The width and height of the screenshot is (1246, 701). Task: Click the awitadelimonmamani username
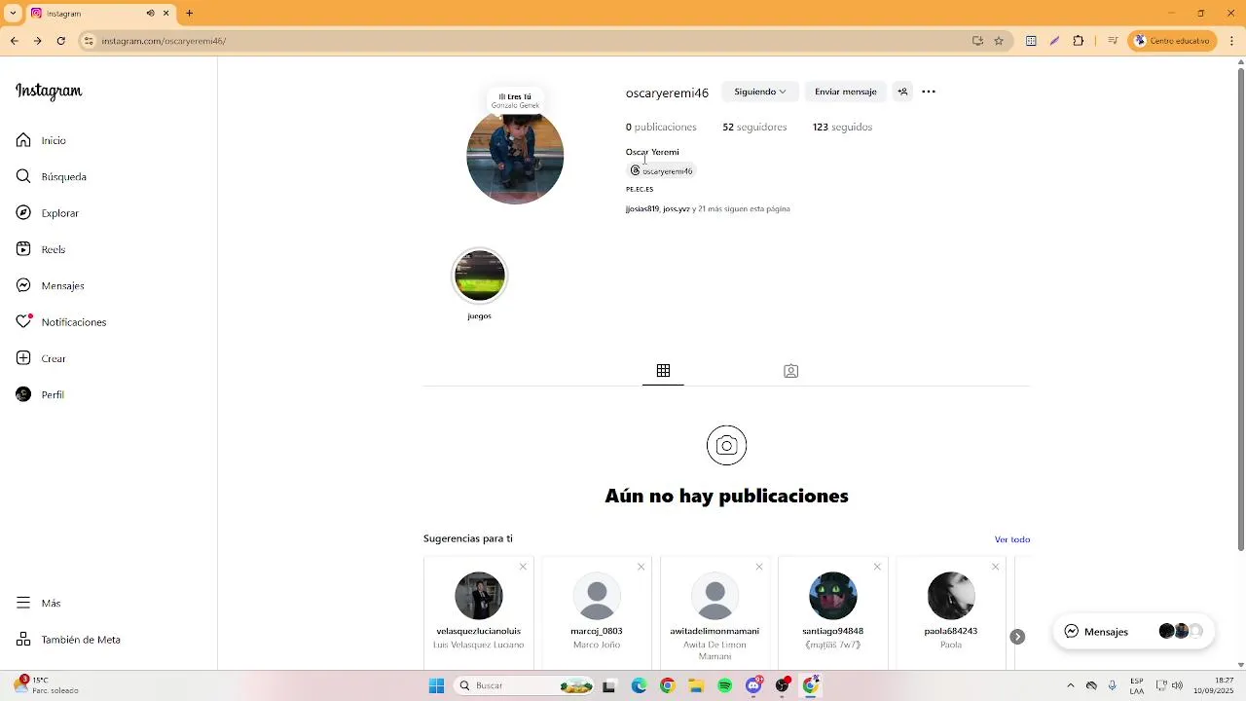coord(715,631)
